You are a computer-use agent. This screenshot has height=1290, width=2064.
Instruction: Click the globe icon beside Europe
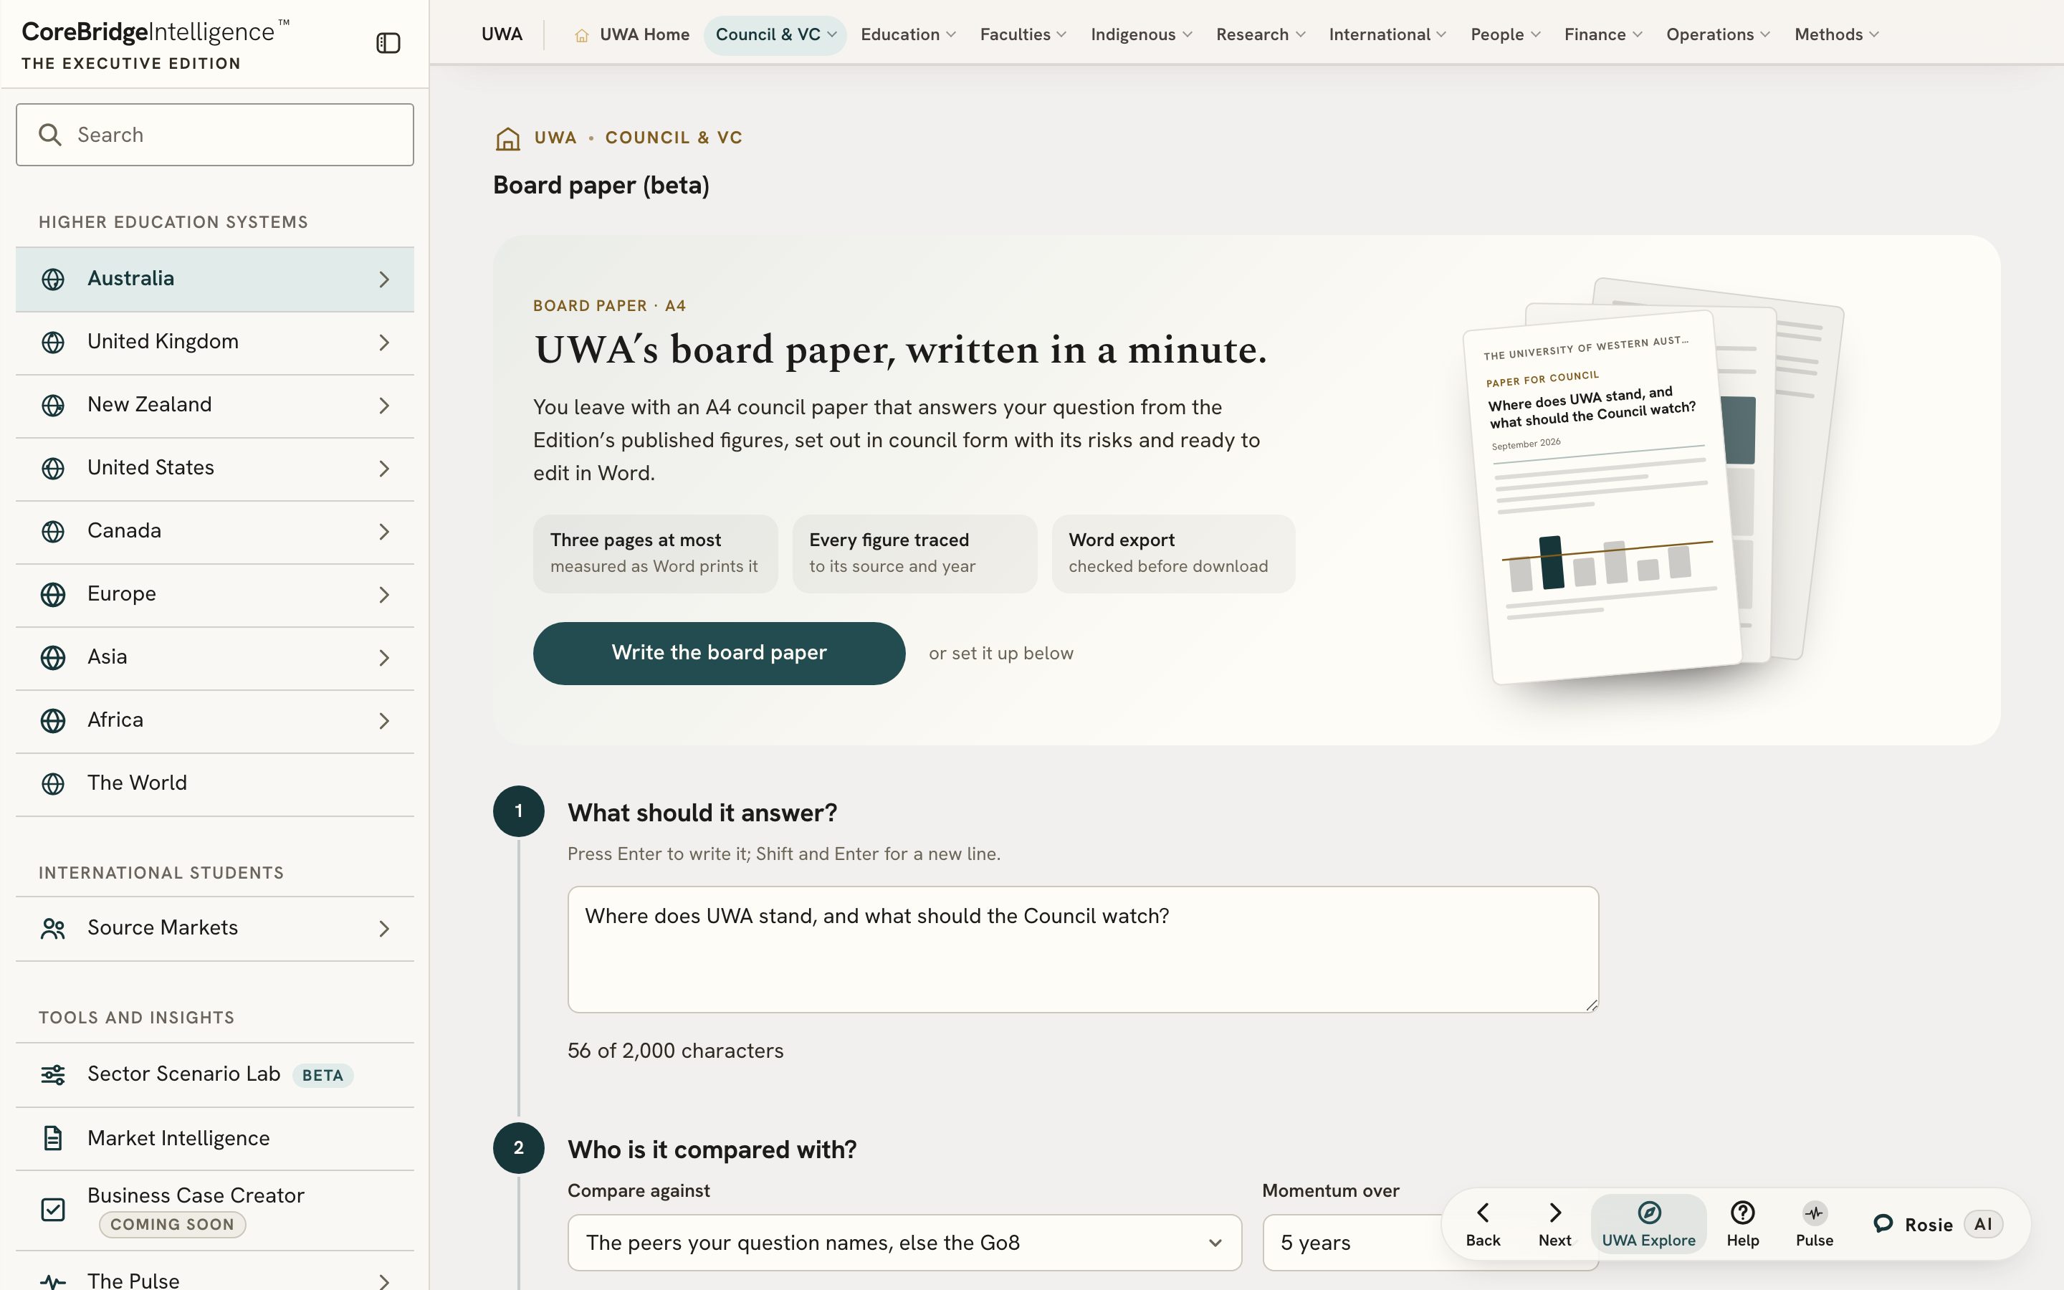(x=53, y=595)
